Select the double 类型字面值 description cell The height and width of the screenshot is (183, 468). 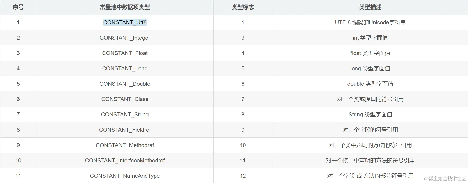[x=370, y=84]
